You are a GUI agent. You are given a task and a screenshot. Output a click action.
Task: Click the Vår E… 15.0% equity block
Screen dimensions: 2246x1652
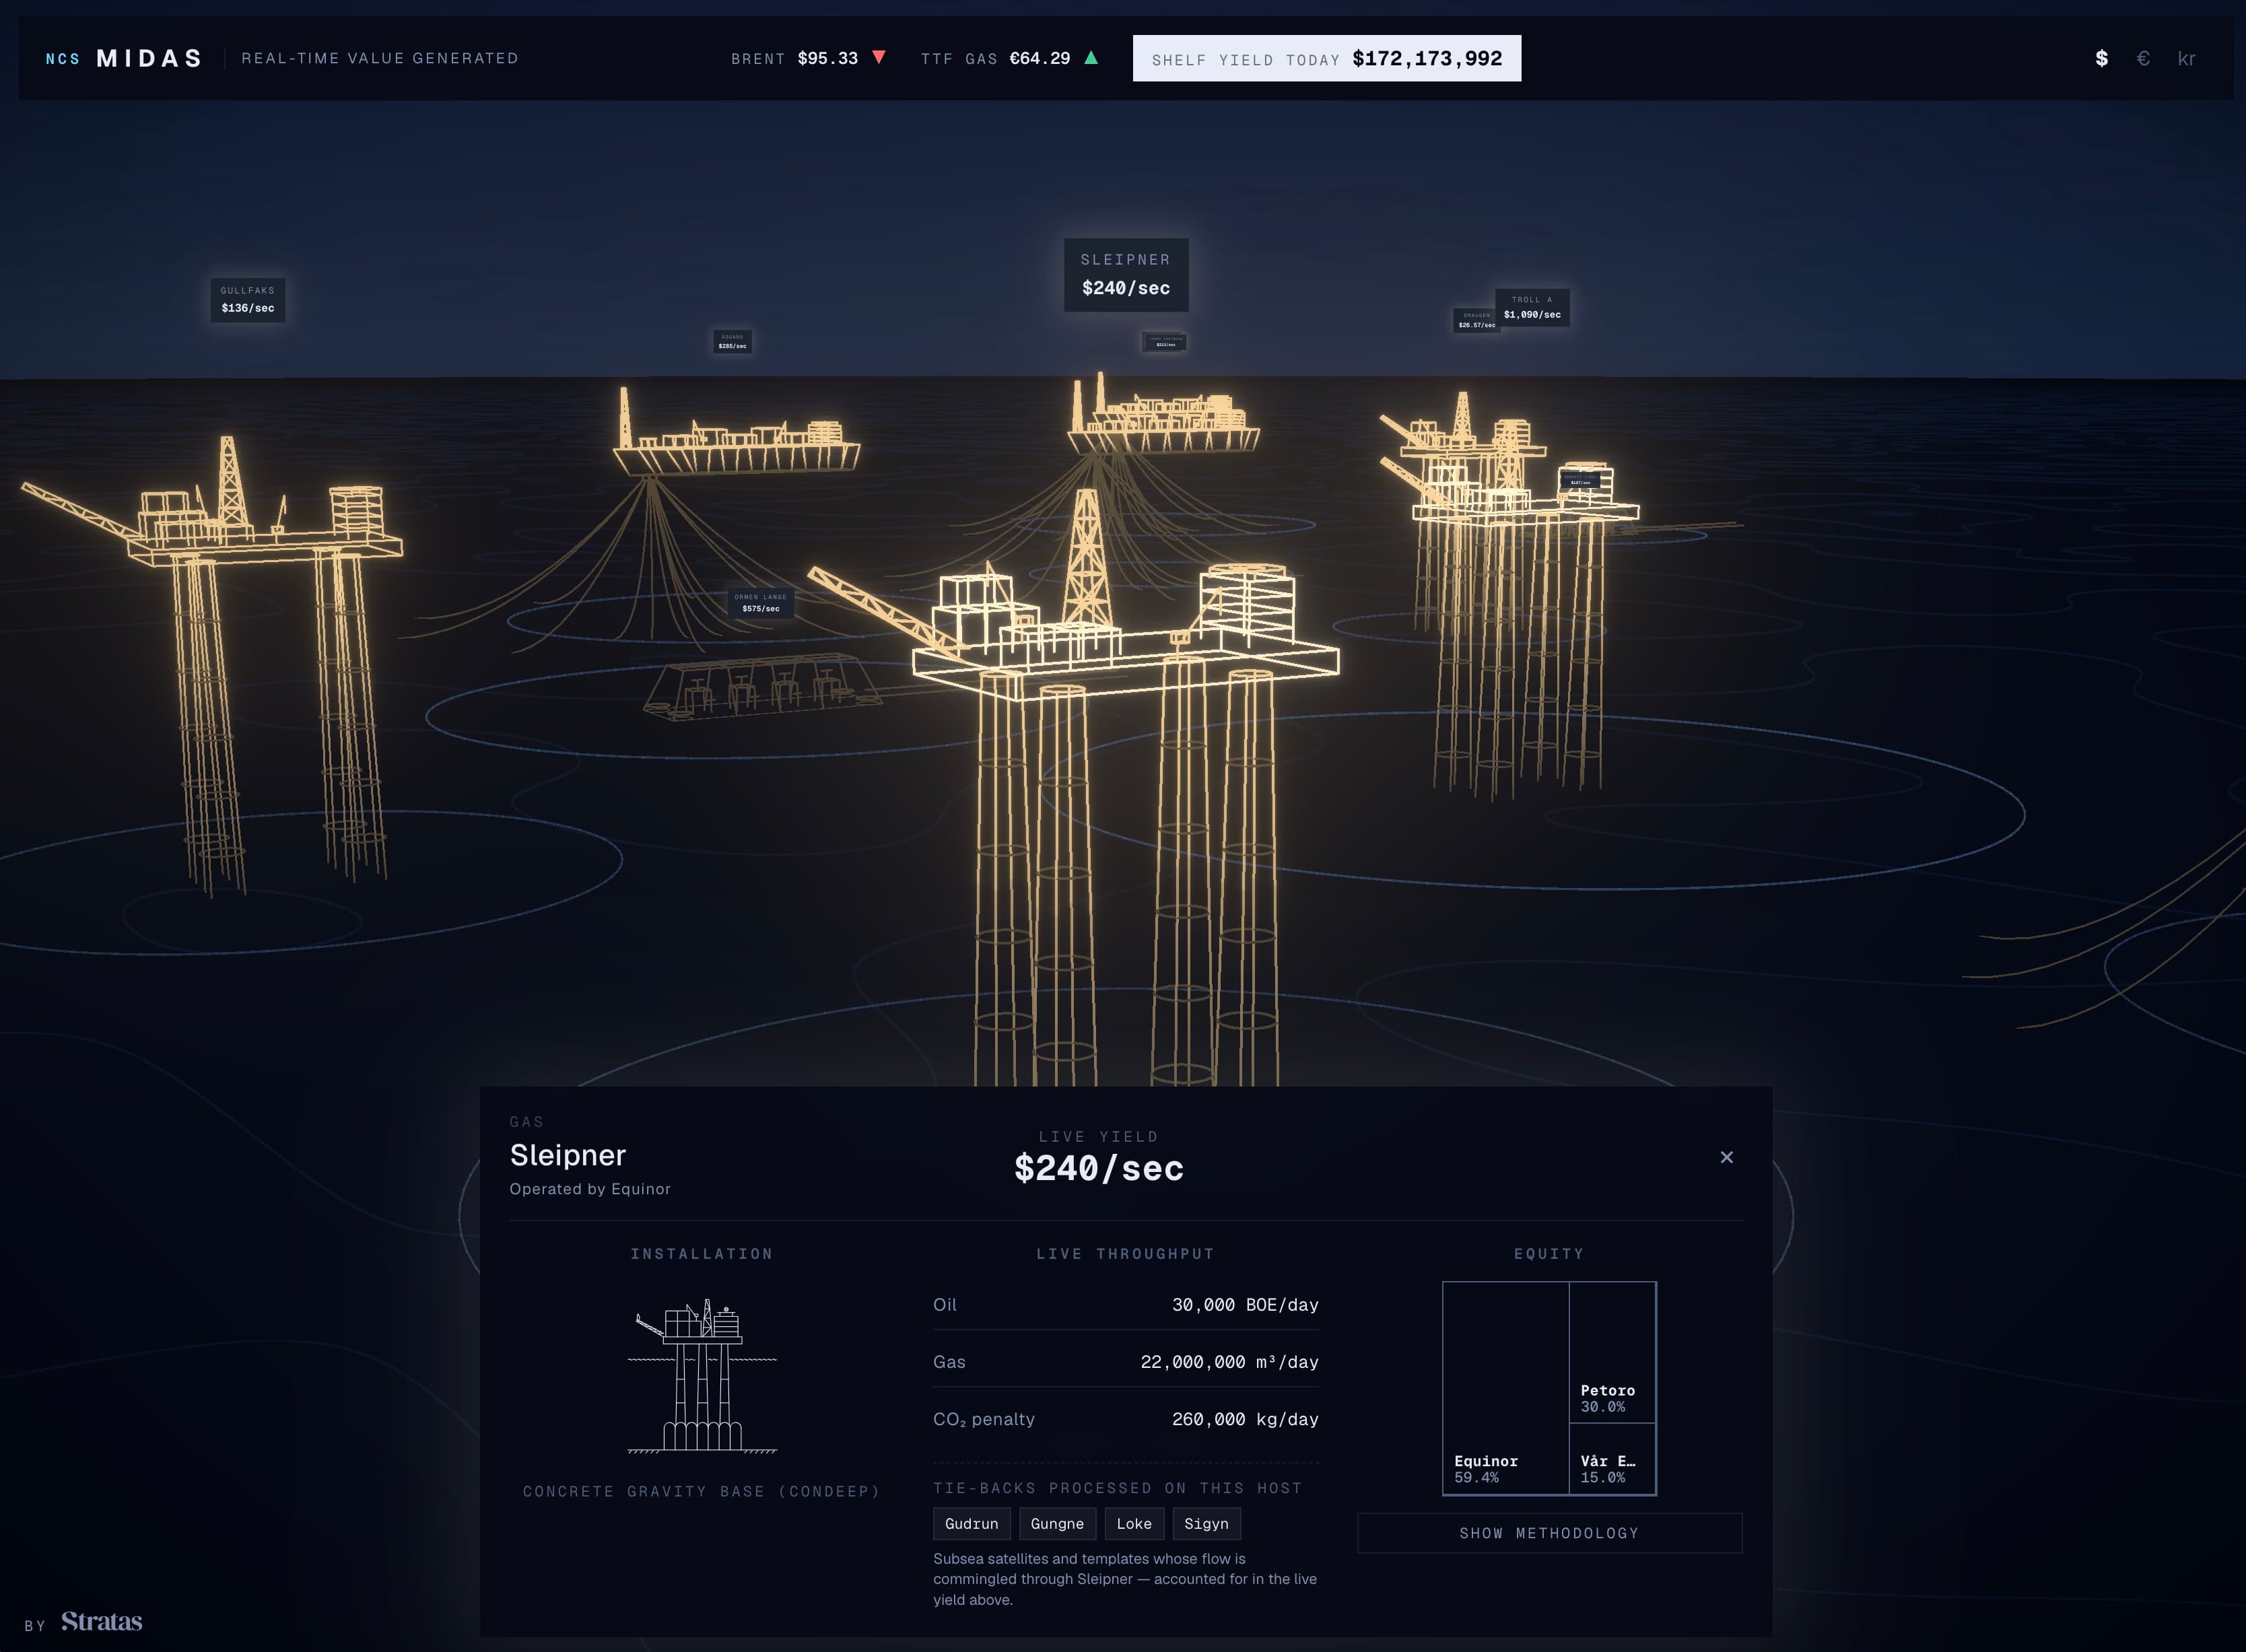coord(1613,1459)
